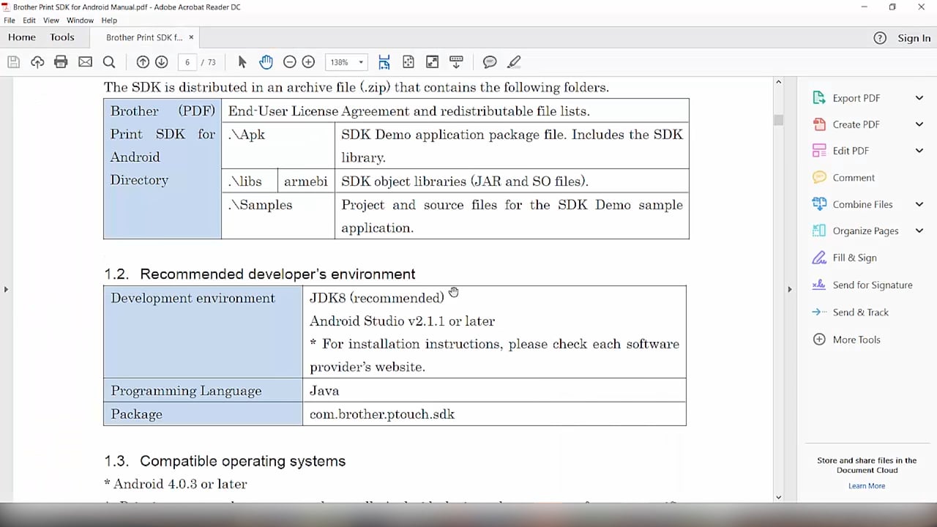Click the vertical scrollbar up arrow
937x527 pixels.
pos(778,82)
